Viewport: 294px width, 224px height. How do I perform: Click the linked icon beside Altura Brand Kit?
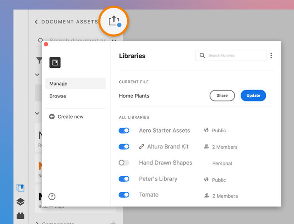(x=142, y=147)
